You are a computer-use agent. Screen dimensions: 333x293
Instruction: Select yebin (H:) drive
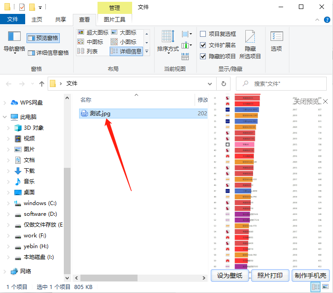[36, 247]
